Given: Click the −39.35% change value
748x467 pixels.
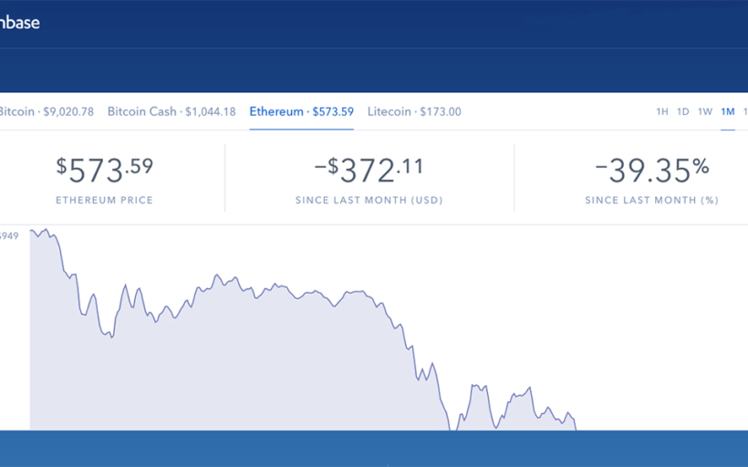Looking at the screenshot, I should [651, 170].
